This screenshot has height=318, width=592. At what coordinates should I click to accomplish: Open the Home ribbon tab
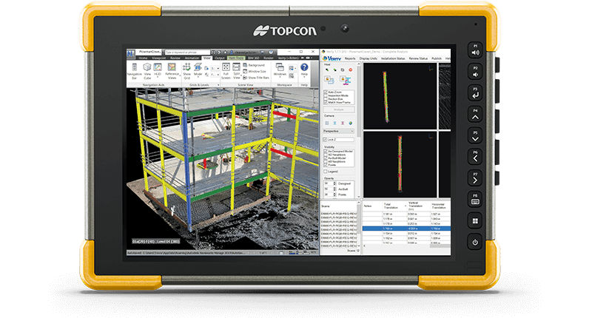pyautogui.click(x=143, y=58)
